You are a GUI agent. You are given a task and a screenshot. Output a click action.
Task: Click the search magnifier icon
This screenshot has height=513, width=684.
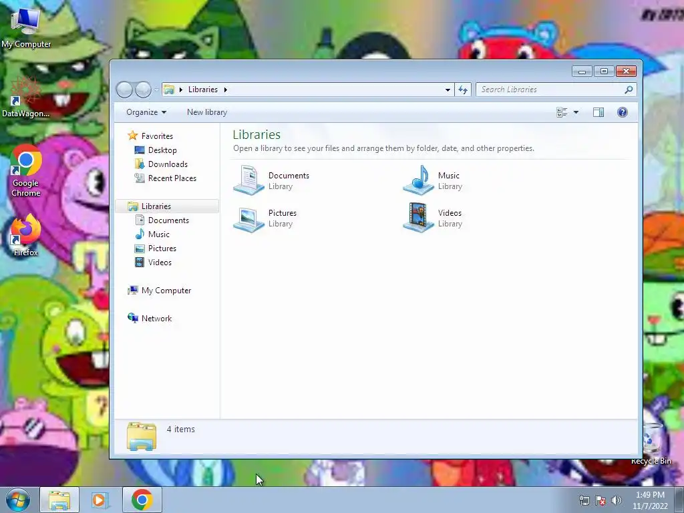pyautogui.click(x=628, y=90)
